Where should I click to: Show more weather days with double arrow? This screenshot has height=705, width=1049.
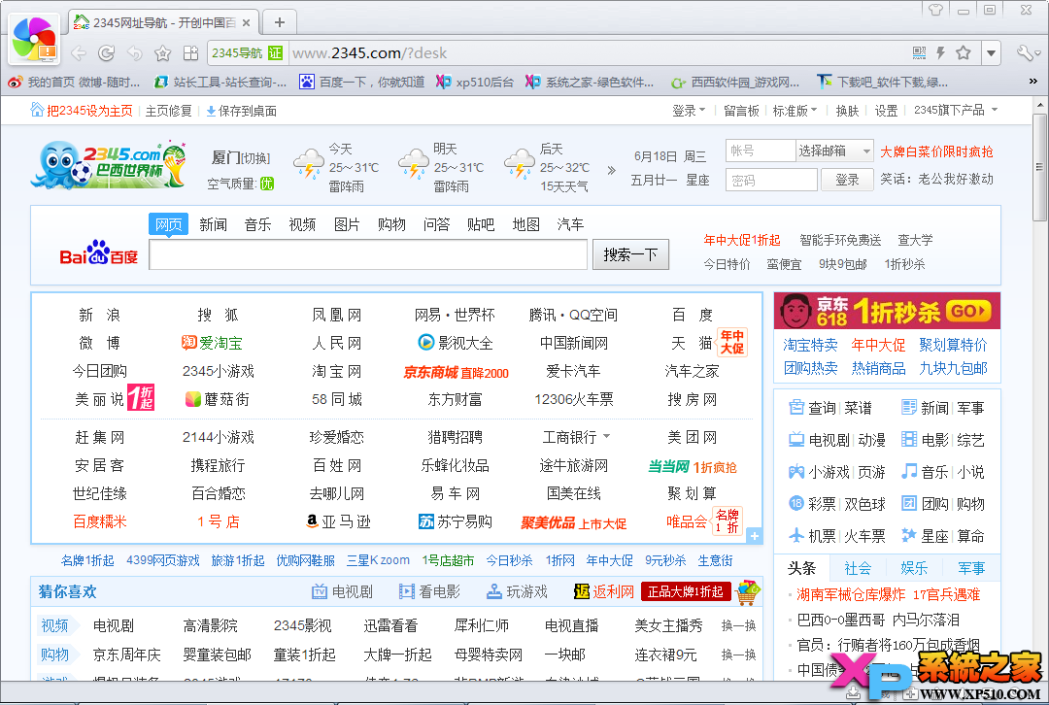(x=611, y=170)
